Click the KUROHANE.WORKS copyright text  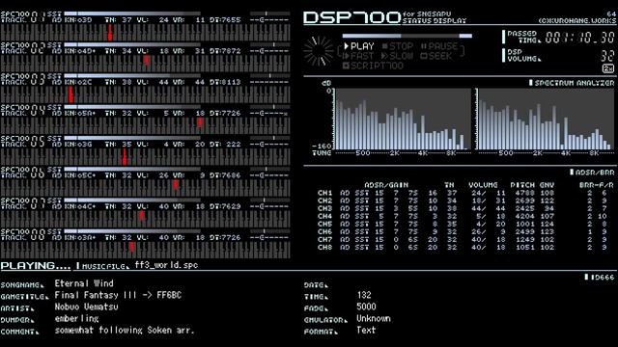(x=577, y=20)
